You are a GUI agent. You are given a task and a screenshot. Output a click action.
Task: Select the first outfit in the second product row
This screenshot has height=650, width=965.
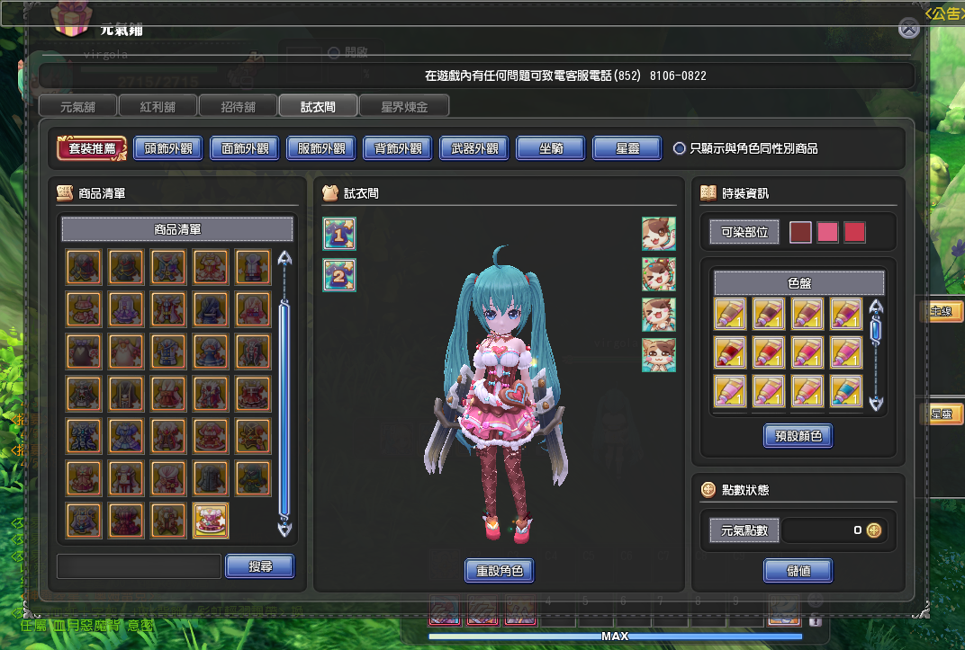(83, 309)
